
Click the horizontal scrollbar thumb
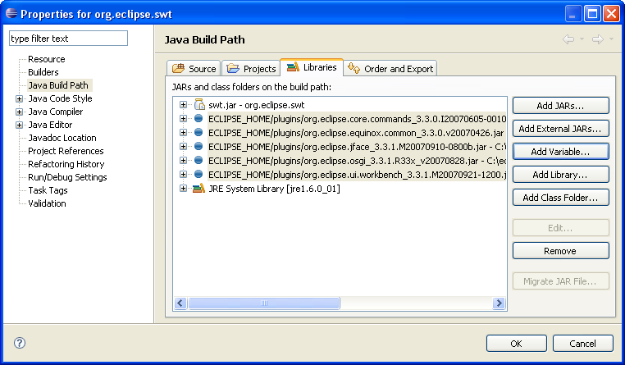264,303
